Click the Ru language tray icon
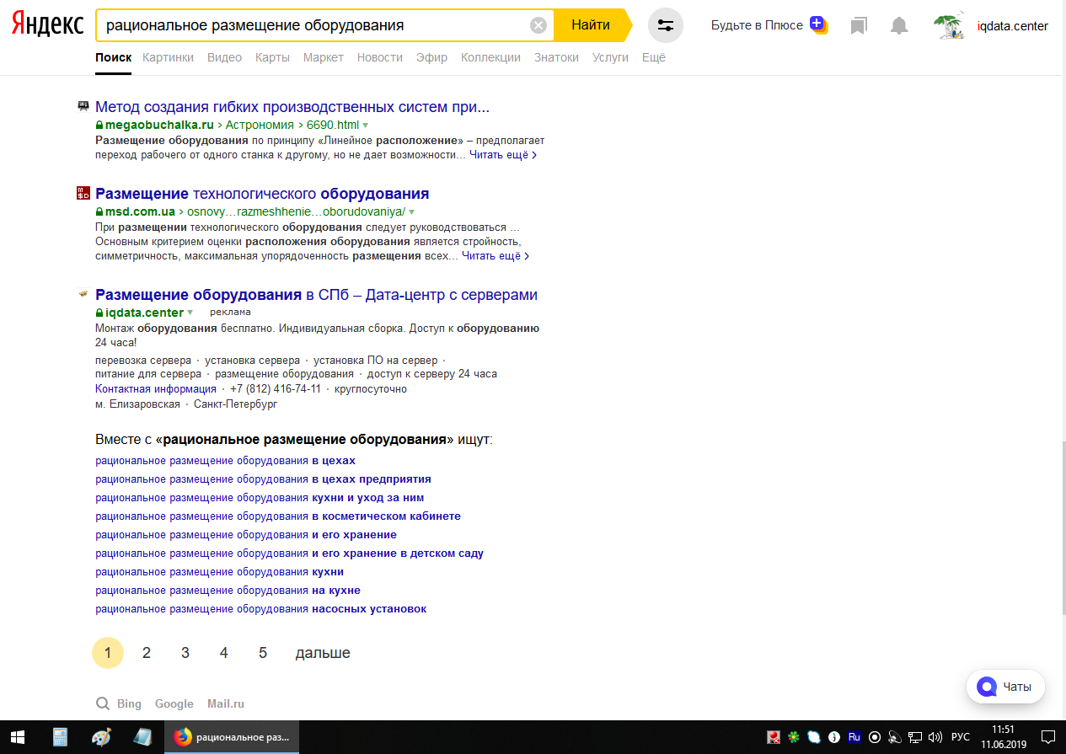 (x=854, y=737)
